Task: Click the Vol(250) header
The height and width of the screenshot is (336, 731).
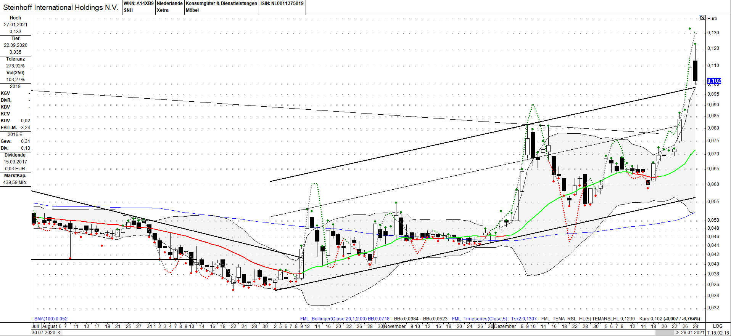Action: [15, 73]
